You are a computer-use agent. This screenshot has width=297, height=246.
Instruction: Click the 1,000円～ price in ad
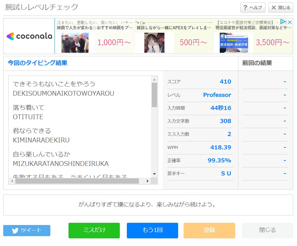click(114, 42)
